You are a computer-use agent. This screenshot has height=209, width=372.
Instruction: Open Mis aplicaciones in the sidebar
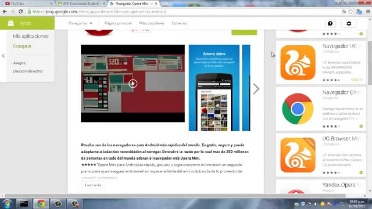pos(31,36)
